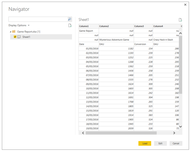Refresh the navigator list icon

point(70,25)
